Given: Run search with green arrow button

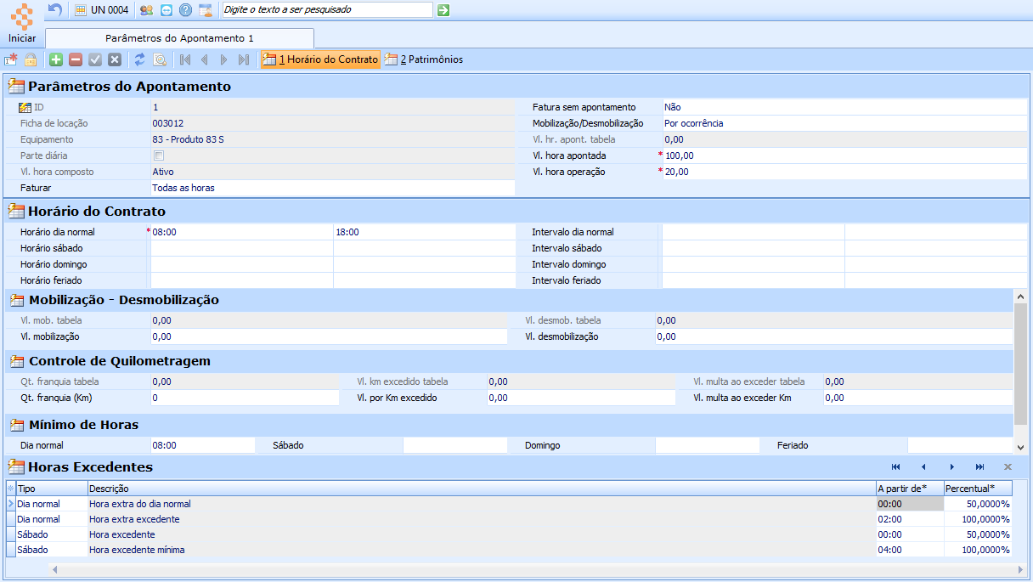Looking at the screenshot, I should coord(443,10).
